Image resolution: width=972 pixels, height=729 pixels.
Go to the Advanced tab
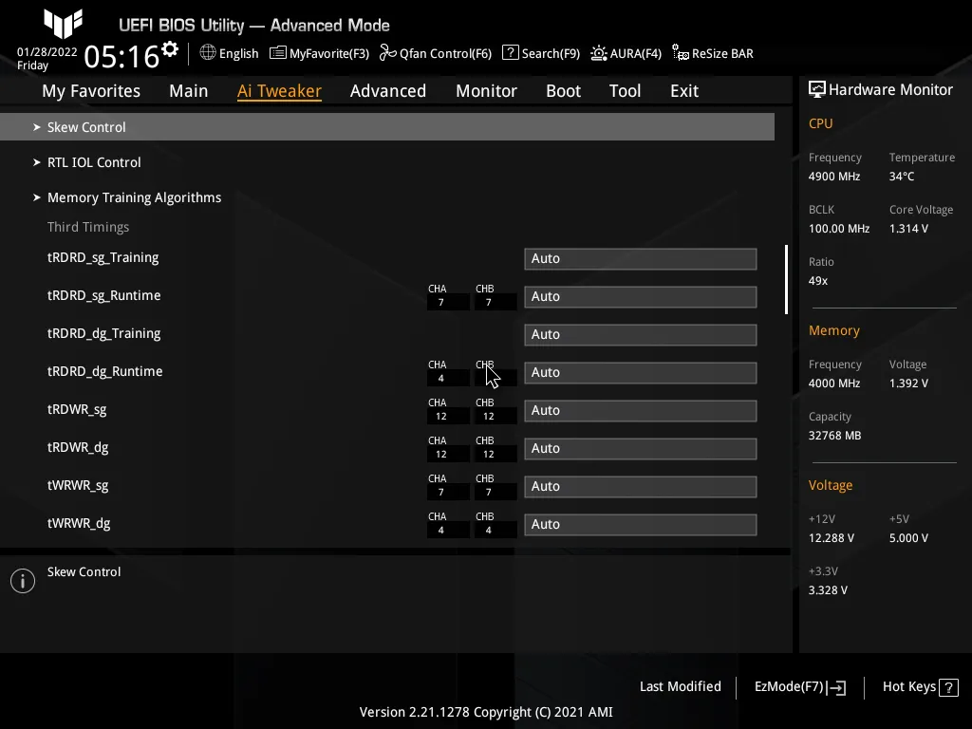(388, 91)
